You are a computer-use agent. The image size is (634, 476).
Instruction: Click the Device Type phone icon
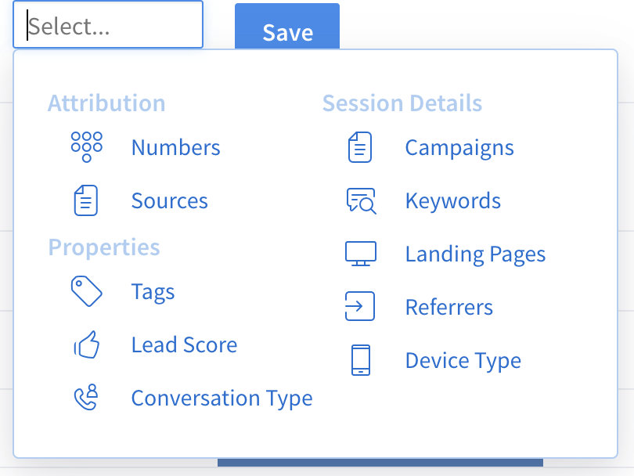pyautogui.click(x=361, y=360)
